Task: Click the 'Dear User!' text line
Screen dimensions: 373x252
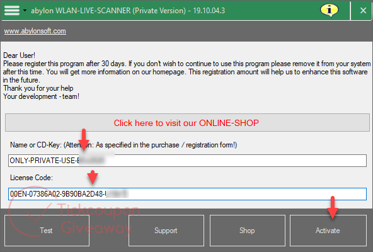Action: [x=20, y=55]
